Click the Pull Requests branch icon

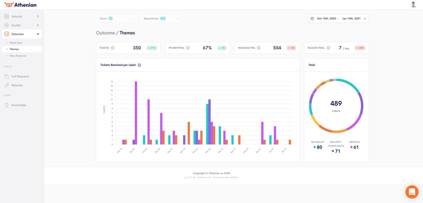coord(7,76)
